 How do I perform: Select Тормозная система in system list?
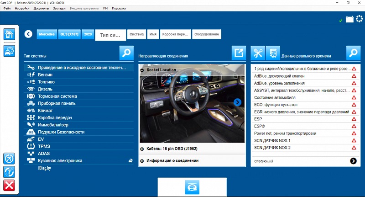pyautogui.click(x=57, y=96)
